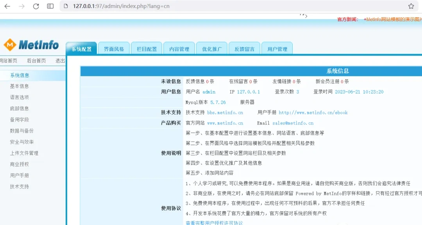
Task: Open 底部信息 in the sidebar
Action: point(20,109)
